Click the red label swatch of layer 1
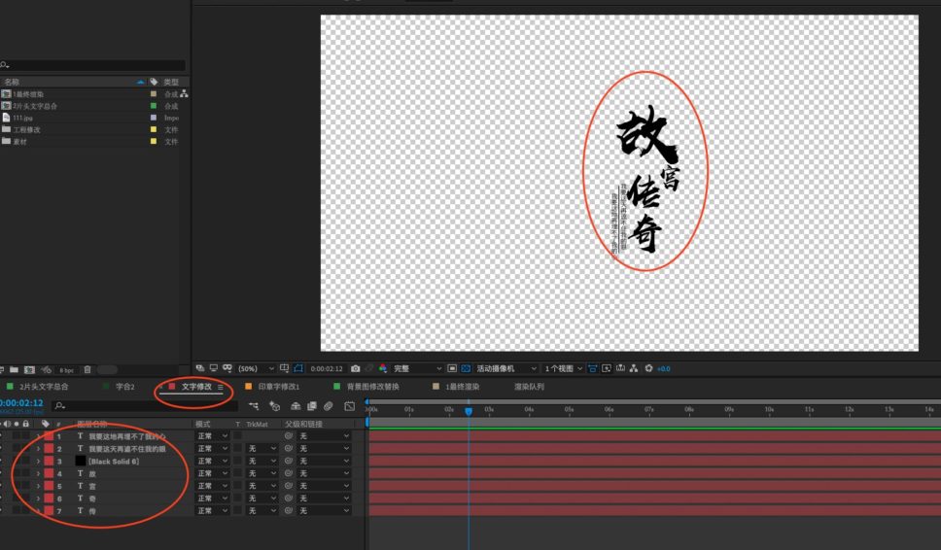 coord(49,436)
